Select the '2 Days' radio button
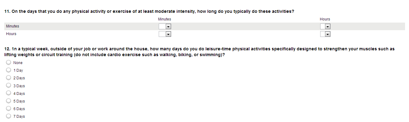 (x=9, y=78)
